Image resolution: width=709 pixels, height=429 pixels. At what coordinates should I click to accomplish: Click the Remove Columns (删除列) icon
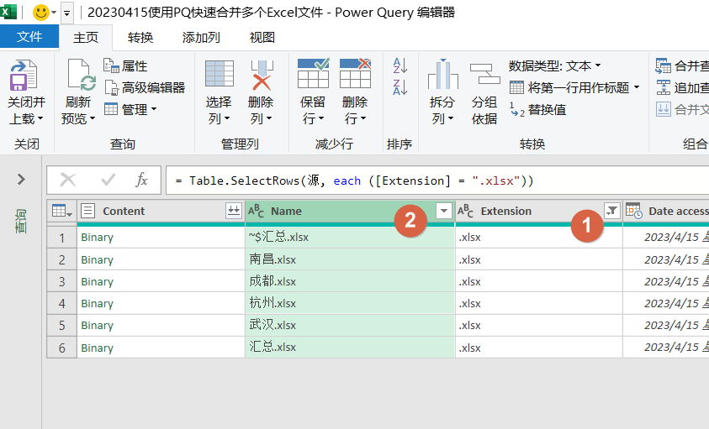[262, 76]
